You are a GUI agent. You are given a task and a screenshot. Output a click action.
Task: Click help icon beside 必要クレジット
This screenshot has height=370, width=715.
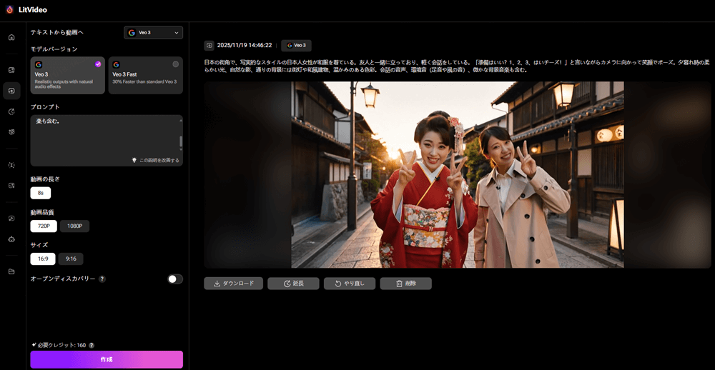tap(92, 345)
